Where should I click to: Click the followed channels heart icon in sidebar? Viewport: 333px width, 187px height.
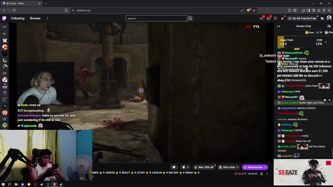4,34
